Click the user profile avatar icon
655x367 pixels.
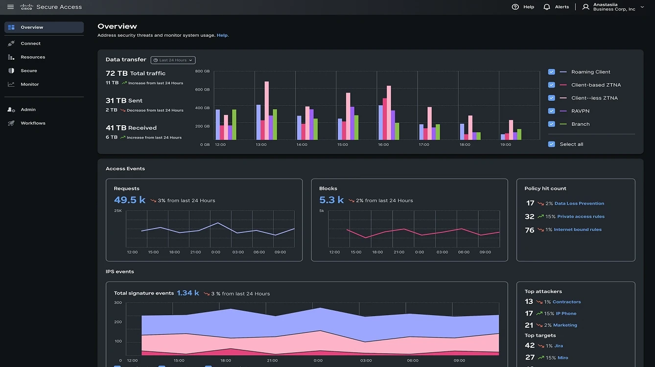point(585,7)
